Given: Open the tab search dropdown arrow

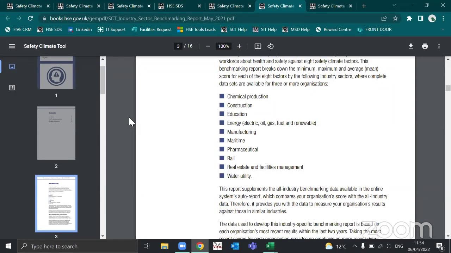Looking at the screenshot, I should (394, 6).
